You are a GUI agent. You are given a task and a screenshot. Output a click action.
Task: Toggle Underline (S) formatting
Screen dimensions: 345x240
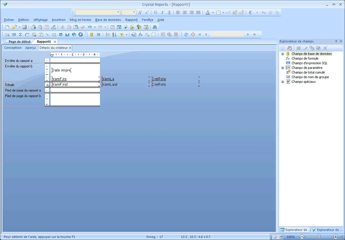169,13
